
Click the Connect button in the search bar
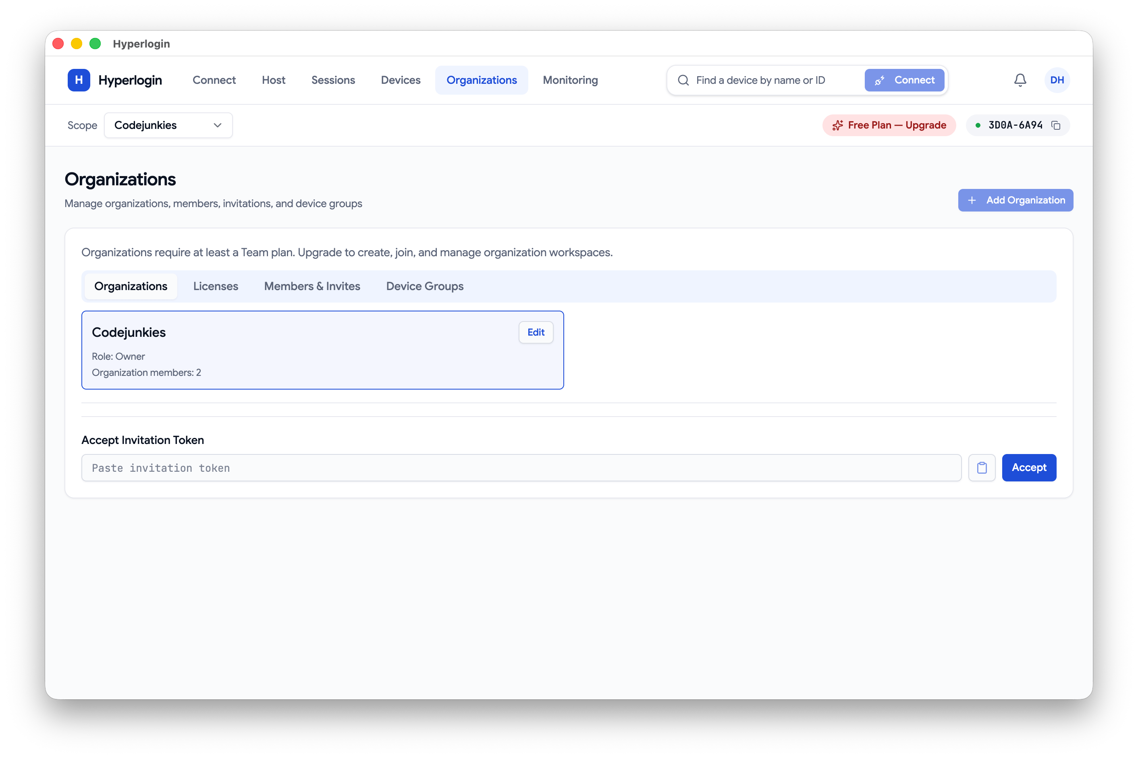pos(904,80)
